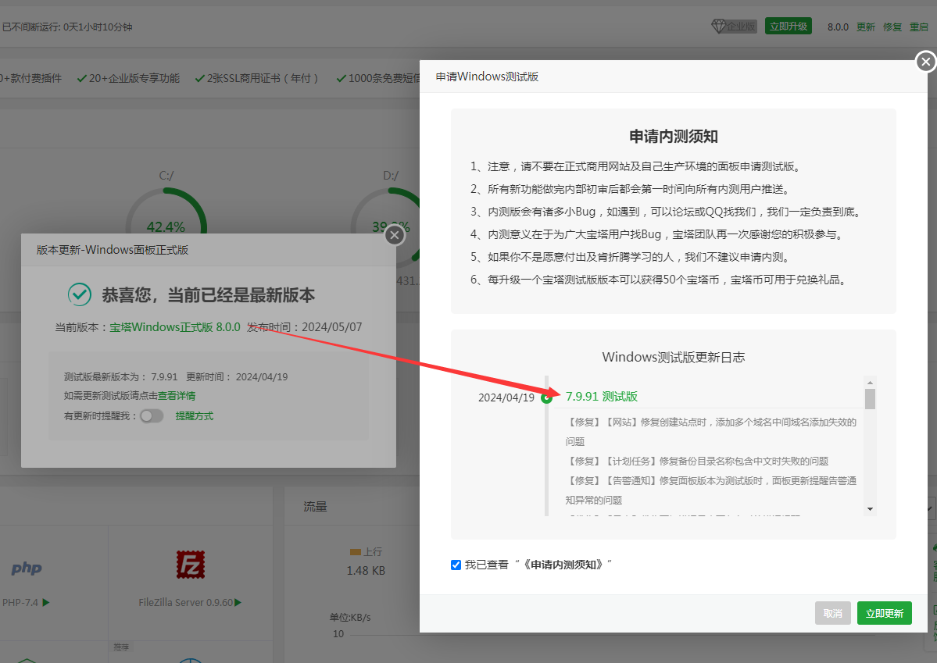Click the changelog scrollbar up arrow
Viewport: 937px width, 663px height.
870,383
